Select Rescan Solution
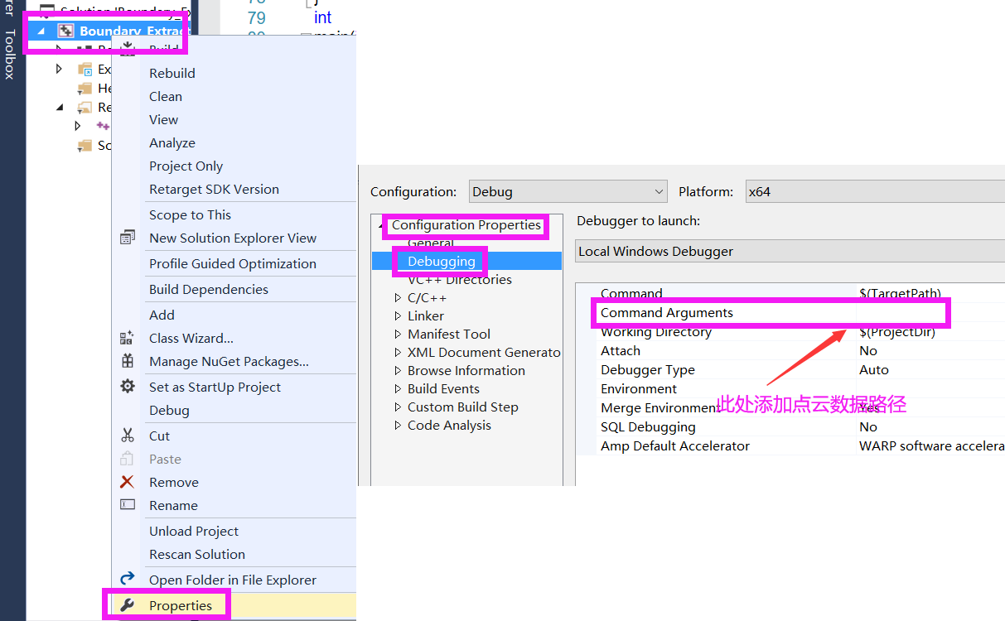This screenshot has height=621, width=1005. click(x=197, y=554)
